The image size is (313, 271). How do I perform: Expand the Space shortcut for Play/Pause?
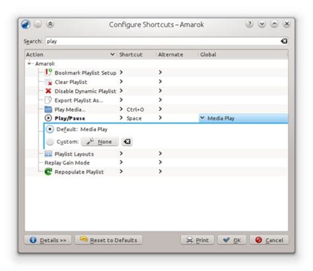(x=121, y=118)
